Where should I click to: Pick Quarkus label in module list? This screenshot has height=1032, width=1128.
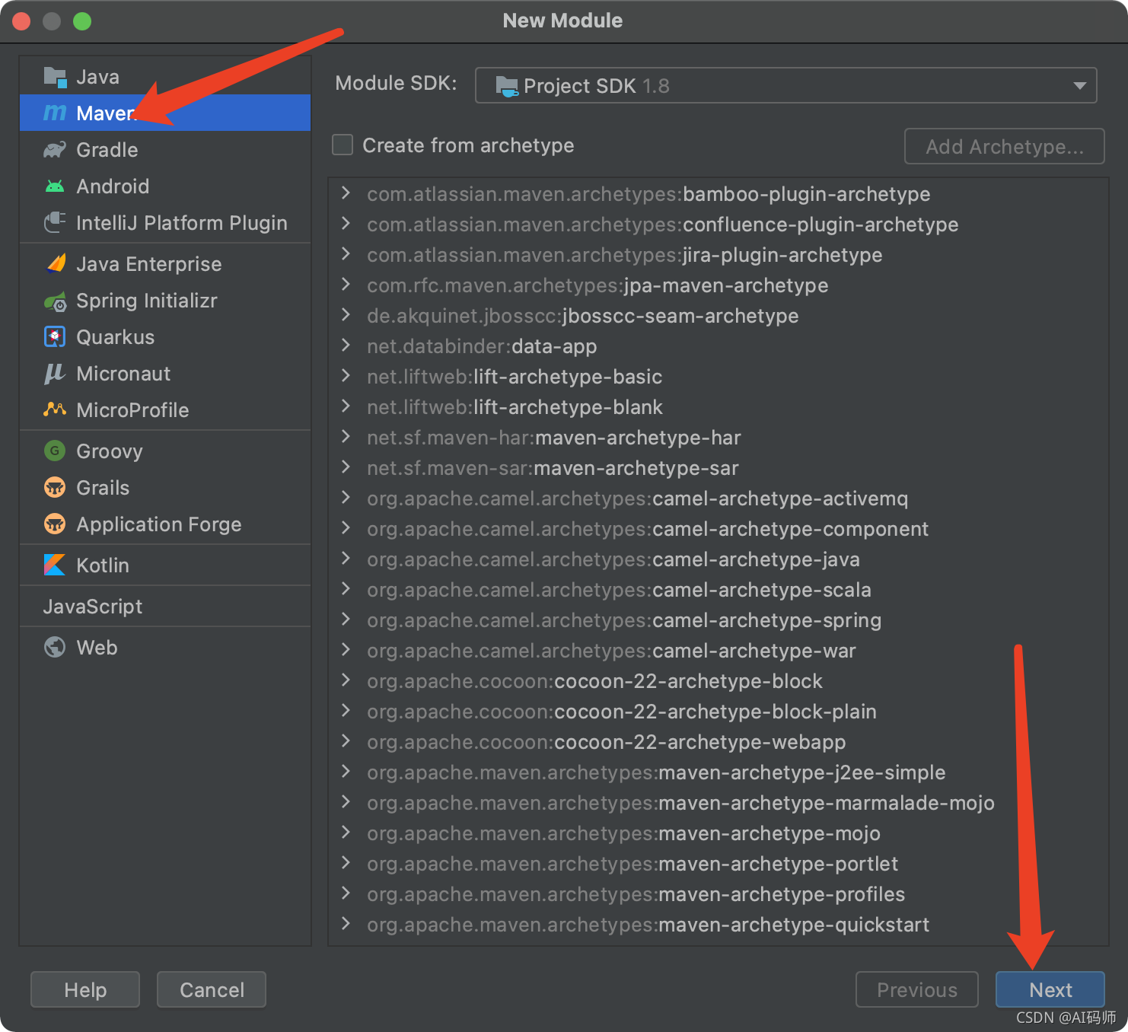pos(116,337)
